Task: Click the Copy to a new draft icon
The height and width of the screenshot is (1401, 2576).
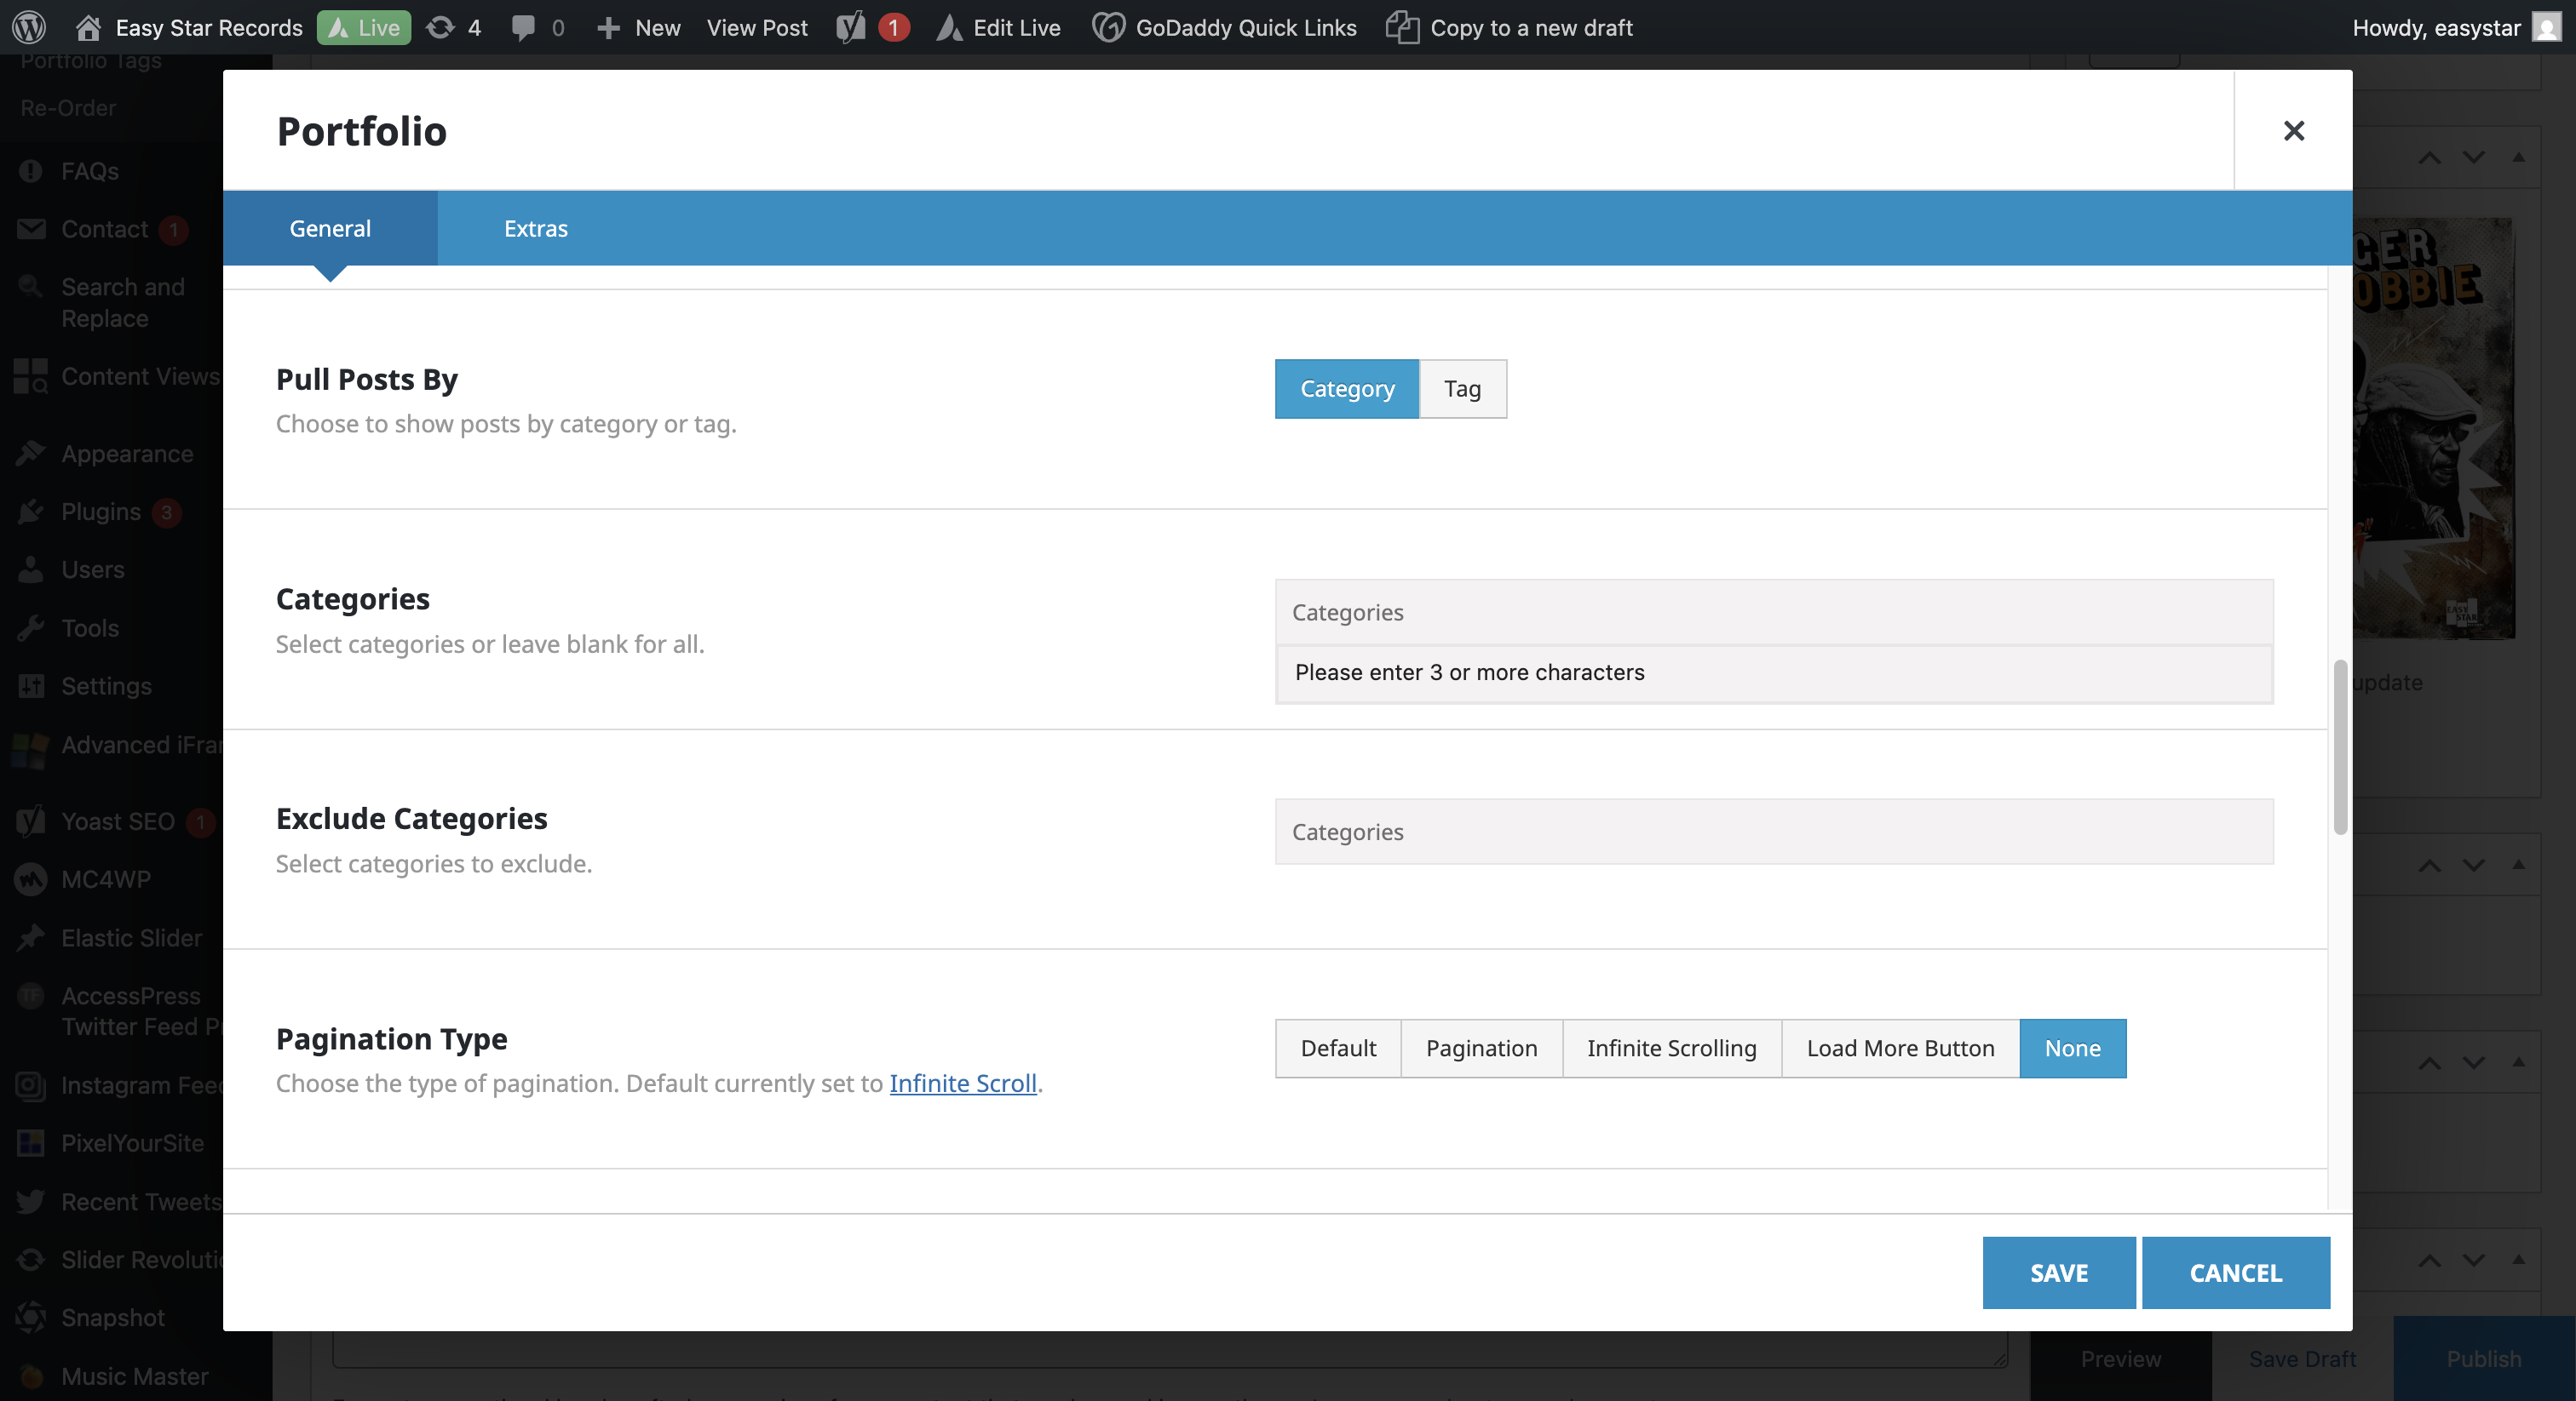Action: tap(1402, 27)
